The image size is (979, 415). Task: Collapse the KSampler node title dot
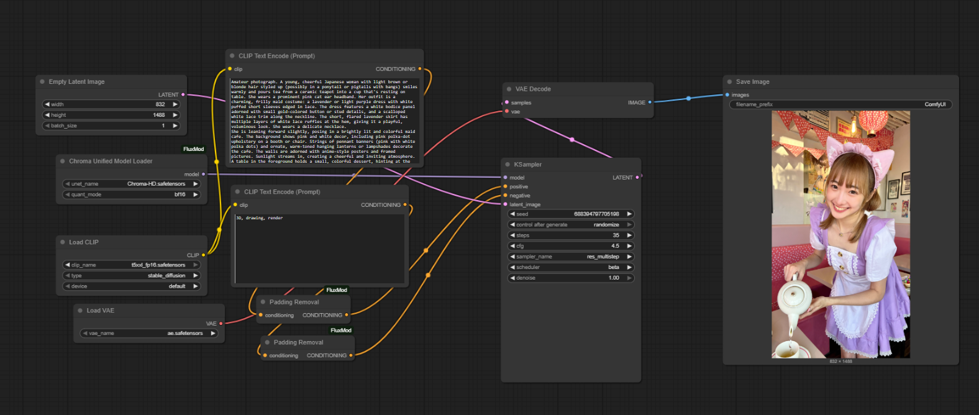click(x=508, y=165)
